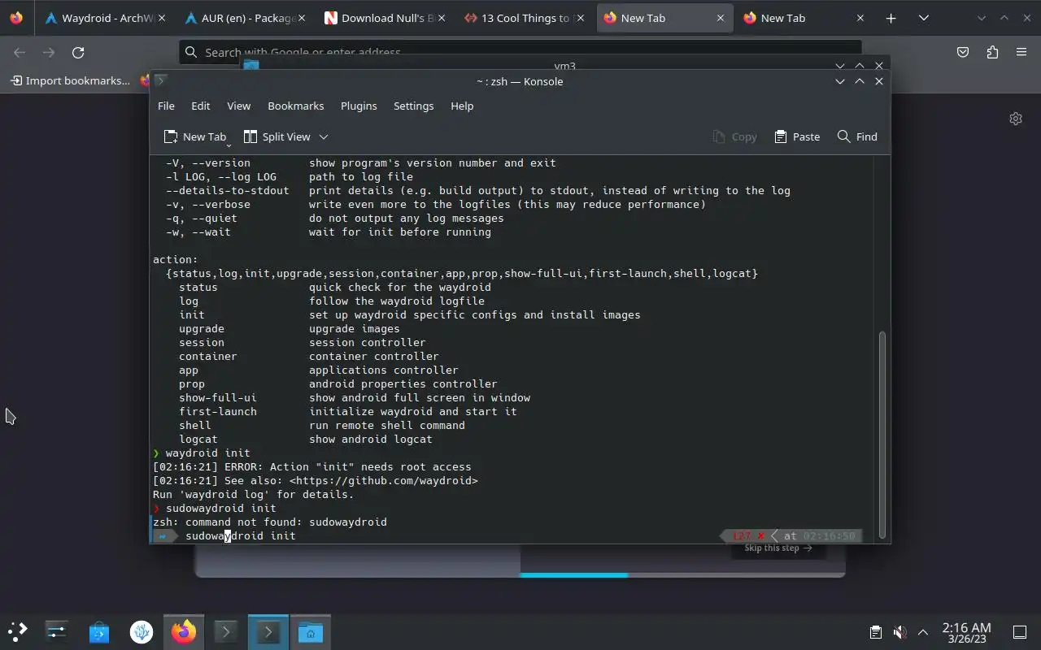Open new tab page personalize gear
The image size is (1041, 650).
(x=1015, y=119)
